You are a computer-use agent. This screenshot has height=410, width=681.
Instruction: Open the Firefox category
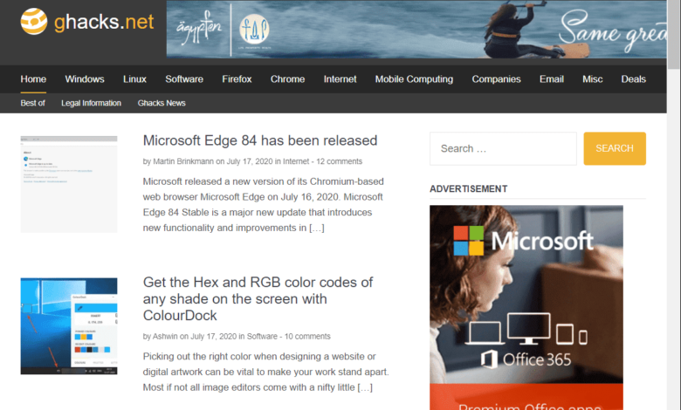click(237, 79)
